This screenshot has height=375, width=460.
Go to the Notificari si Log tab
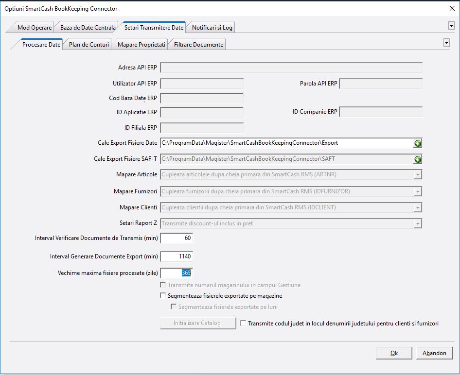pyautogui.click(x=212, y=28)
